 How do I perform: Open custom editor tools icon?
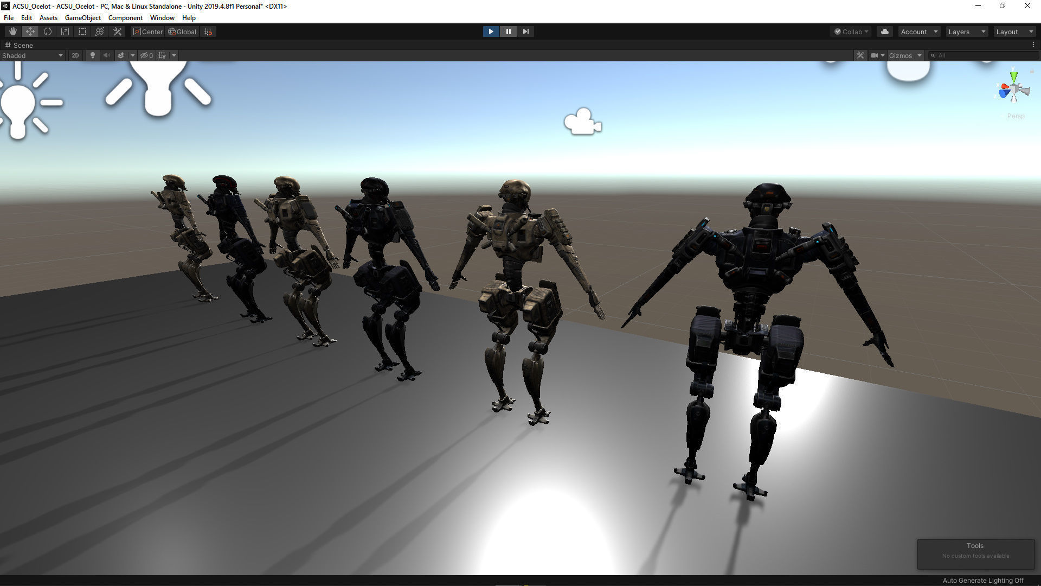(117, 31)
